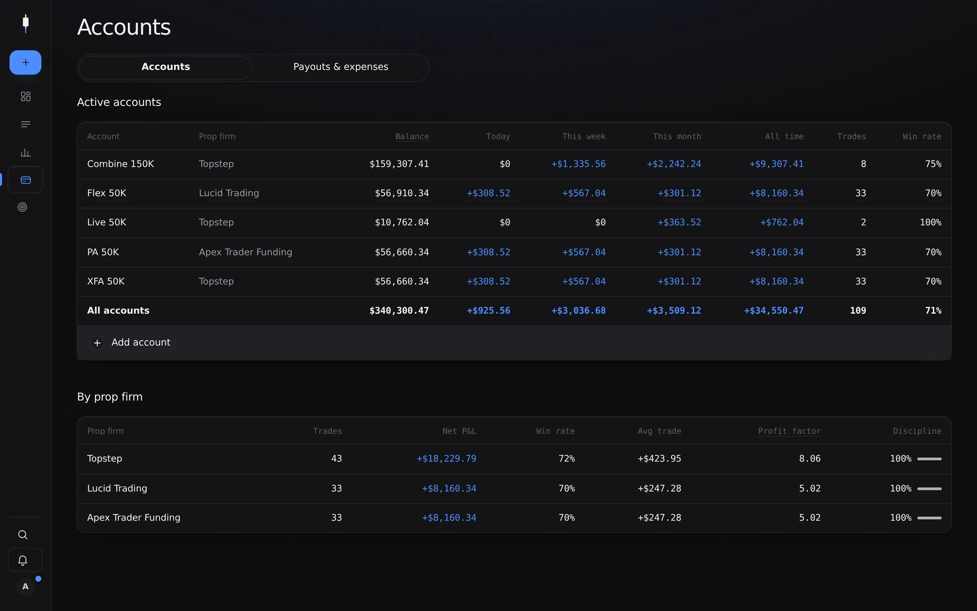Click Lucid Trading discipline progress bar
Viewport: 977px width, 611px height.
click(929, 489)
